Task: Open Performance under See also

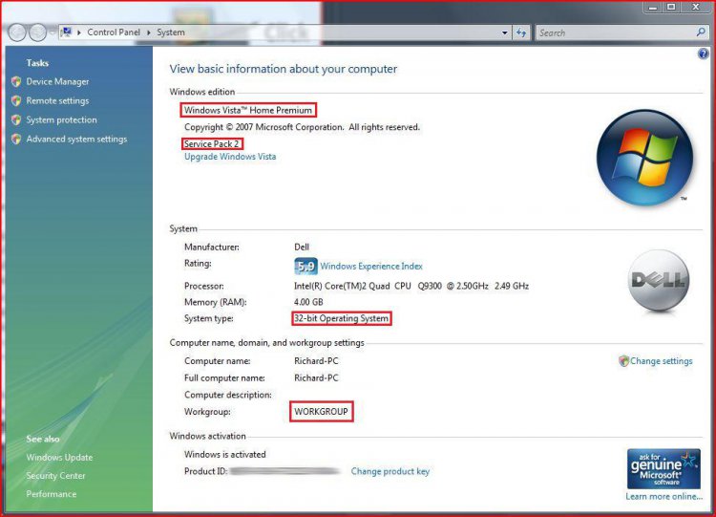Action: (52, 494)
